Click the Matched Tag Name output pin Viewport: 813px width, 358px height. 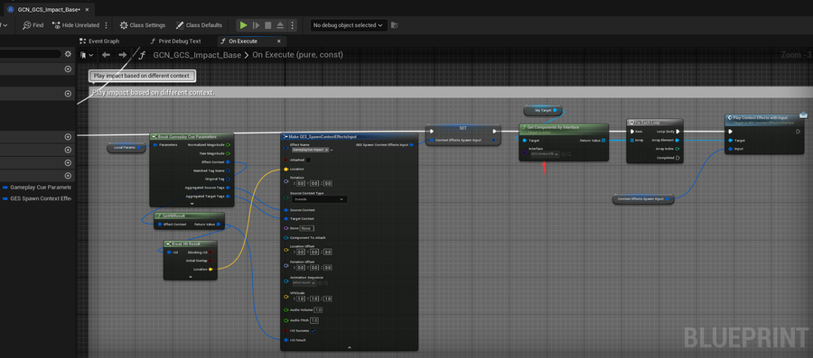coord(229,170)
